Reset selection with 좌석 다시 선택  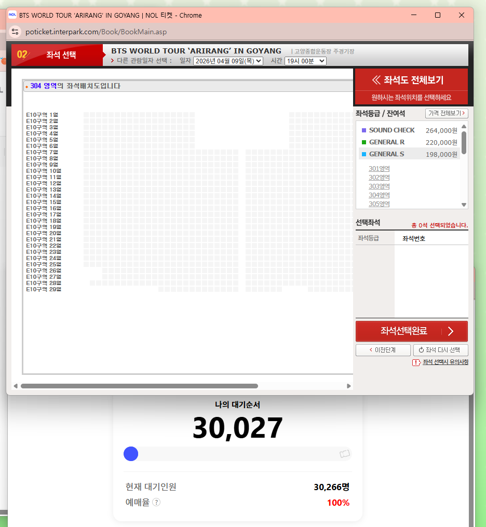coord(440,350)
